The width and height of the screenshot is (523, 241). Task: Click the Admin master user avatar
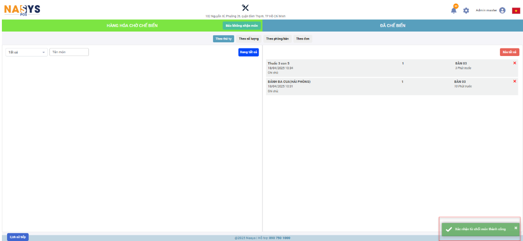click(502, 10)
